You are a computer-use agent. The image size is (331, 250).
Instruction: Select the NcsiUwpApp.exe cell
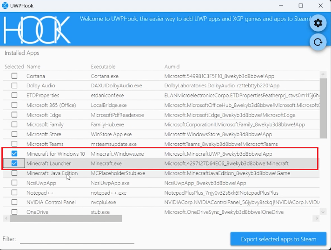(110, 183)
